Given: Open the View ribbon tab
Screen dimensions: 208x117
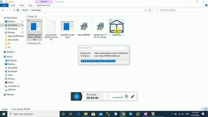Looking at the screenshot, I should (30, 5).
